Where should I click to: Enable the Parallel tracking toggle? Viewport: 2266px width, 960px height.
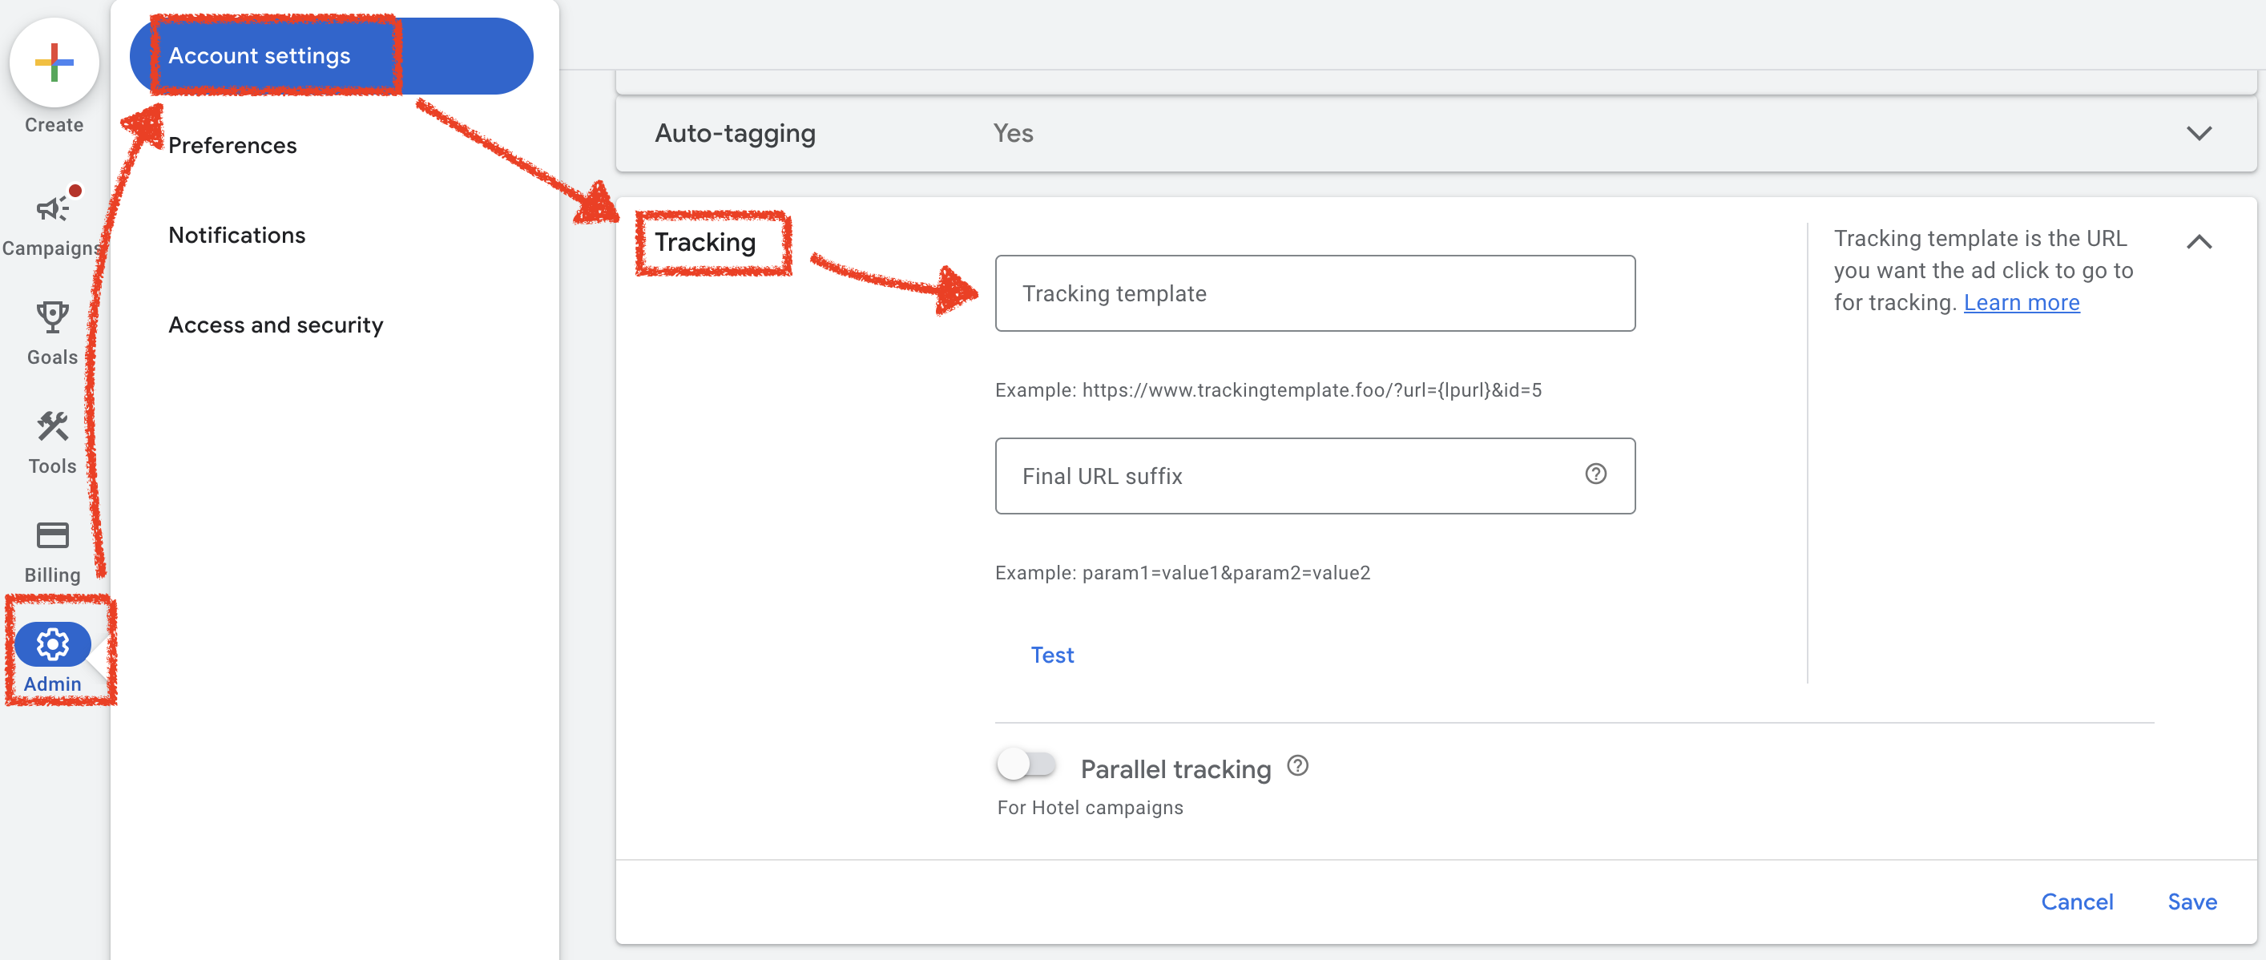click(x=1026, y=764)
